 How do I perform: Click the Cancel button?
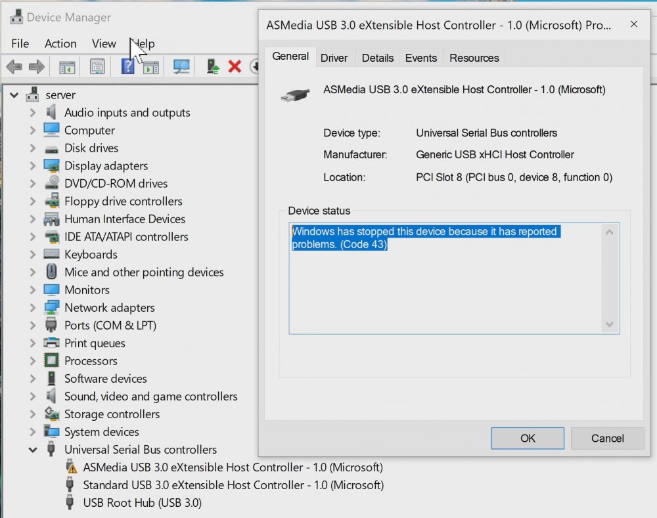point(607,438)
